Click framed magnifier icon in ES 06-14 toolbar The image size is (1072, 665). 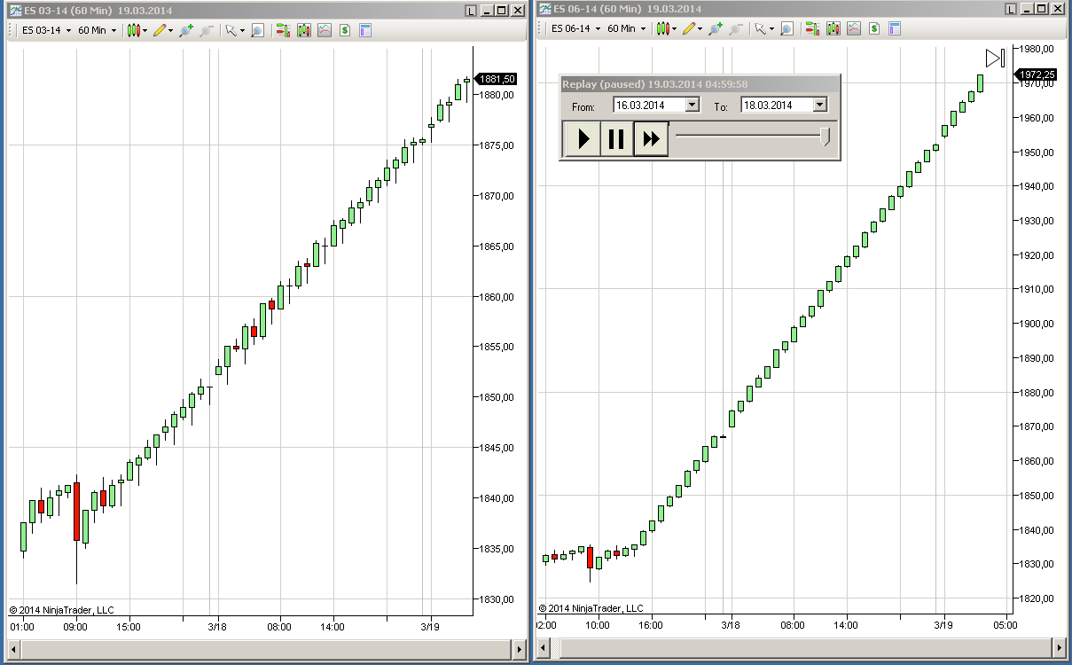[786, 28]
